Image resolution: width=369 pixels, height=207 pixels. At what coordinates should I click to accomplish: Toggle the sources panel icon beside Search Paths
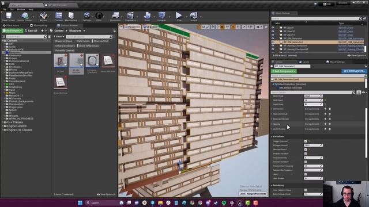click(3, 37)
